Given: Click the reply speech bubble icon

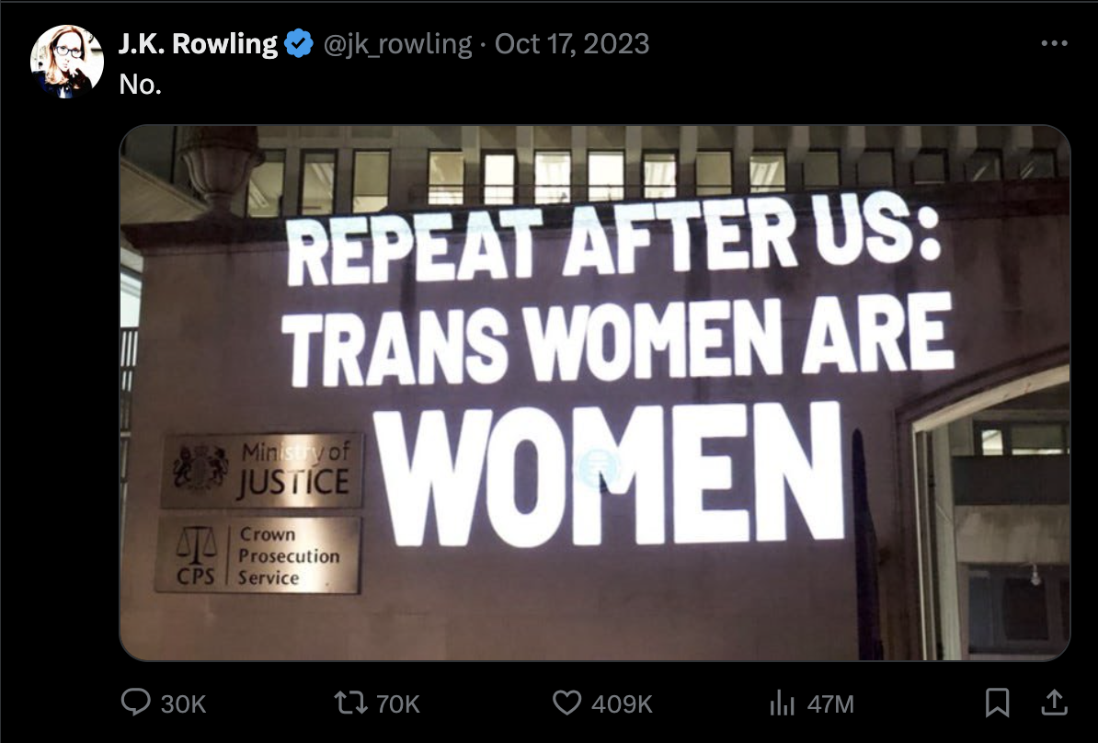Looking at the screenshot, I should [135, 702].
